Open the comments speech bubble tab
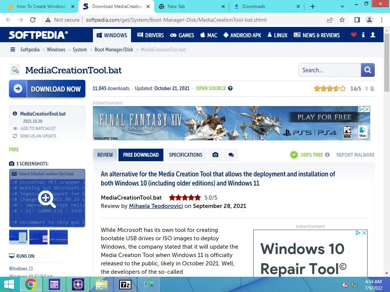 tap(231, 155)
